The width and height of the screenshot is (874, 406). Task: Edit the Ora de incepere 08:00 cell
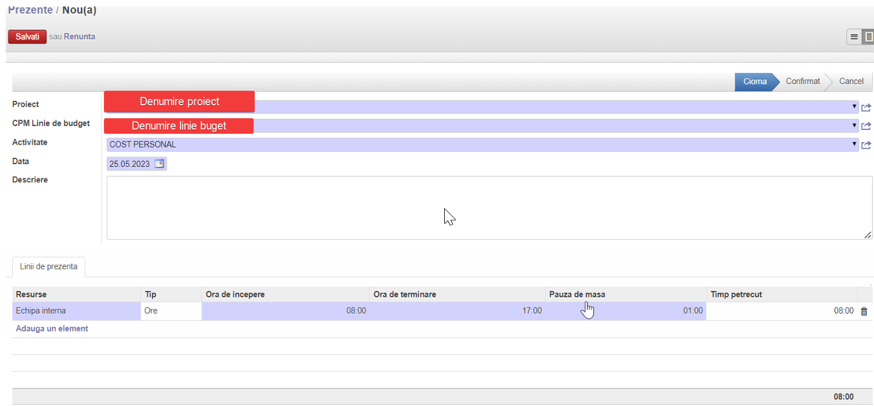click(285, 311)
